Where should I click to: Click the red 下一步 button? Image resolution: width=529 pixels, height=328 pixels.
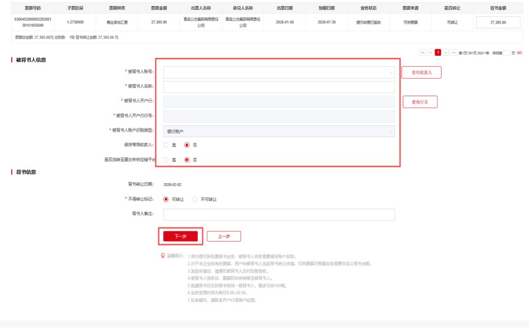180,236
